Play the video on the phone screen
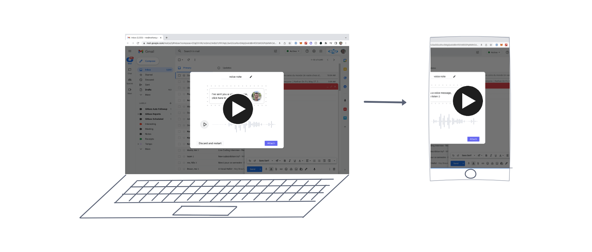 (x=468, y=101)
